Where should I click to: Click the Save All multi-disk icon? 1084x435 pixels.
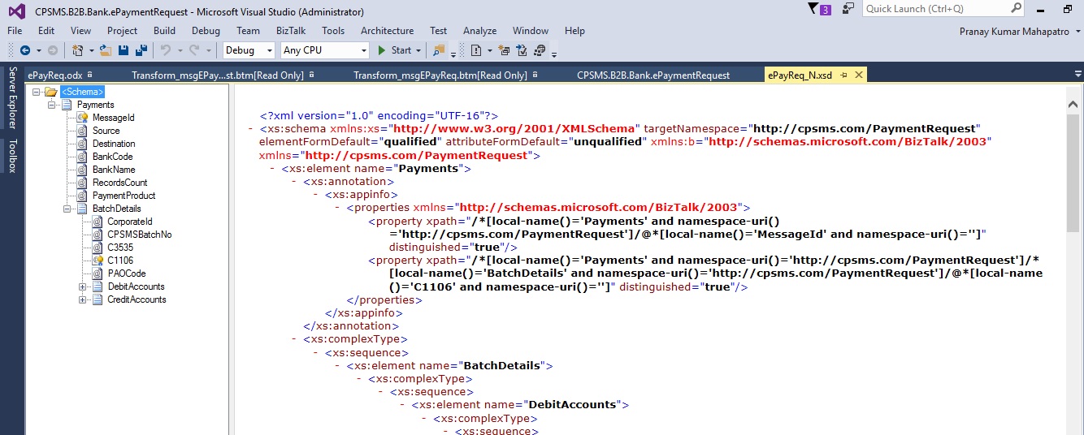point(141,50)
